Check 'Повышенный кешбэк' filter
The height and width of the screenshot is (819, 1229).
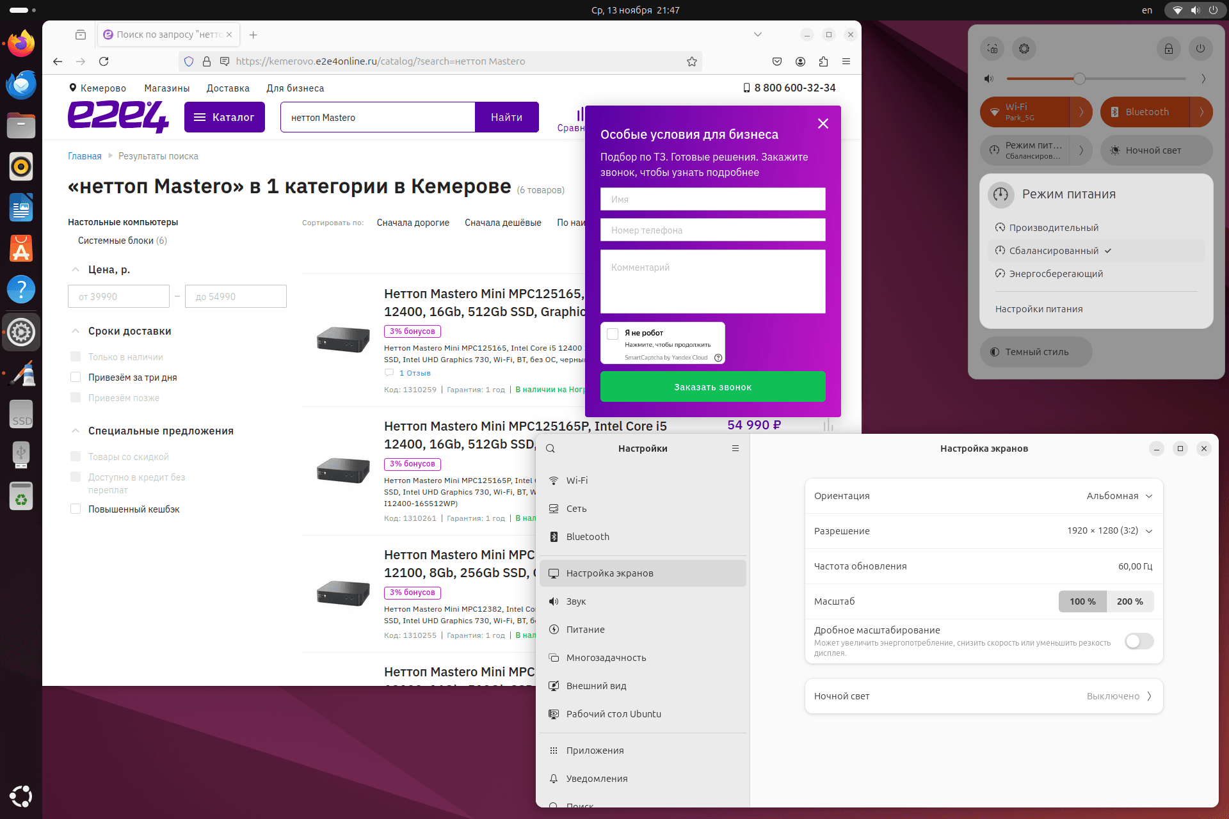[76, 509]
